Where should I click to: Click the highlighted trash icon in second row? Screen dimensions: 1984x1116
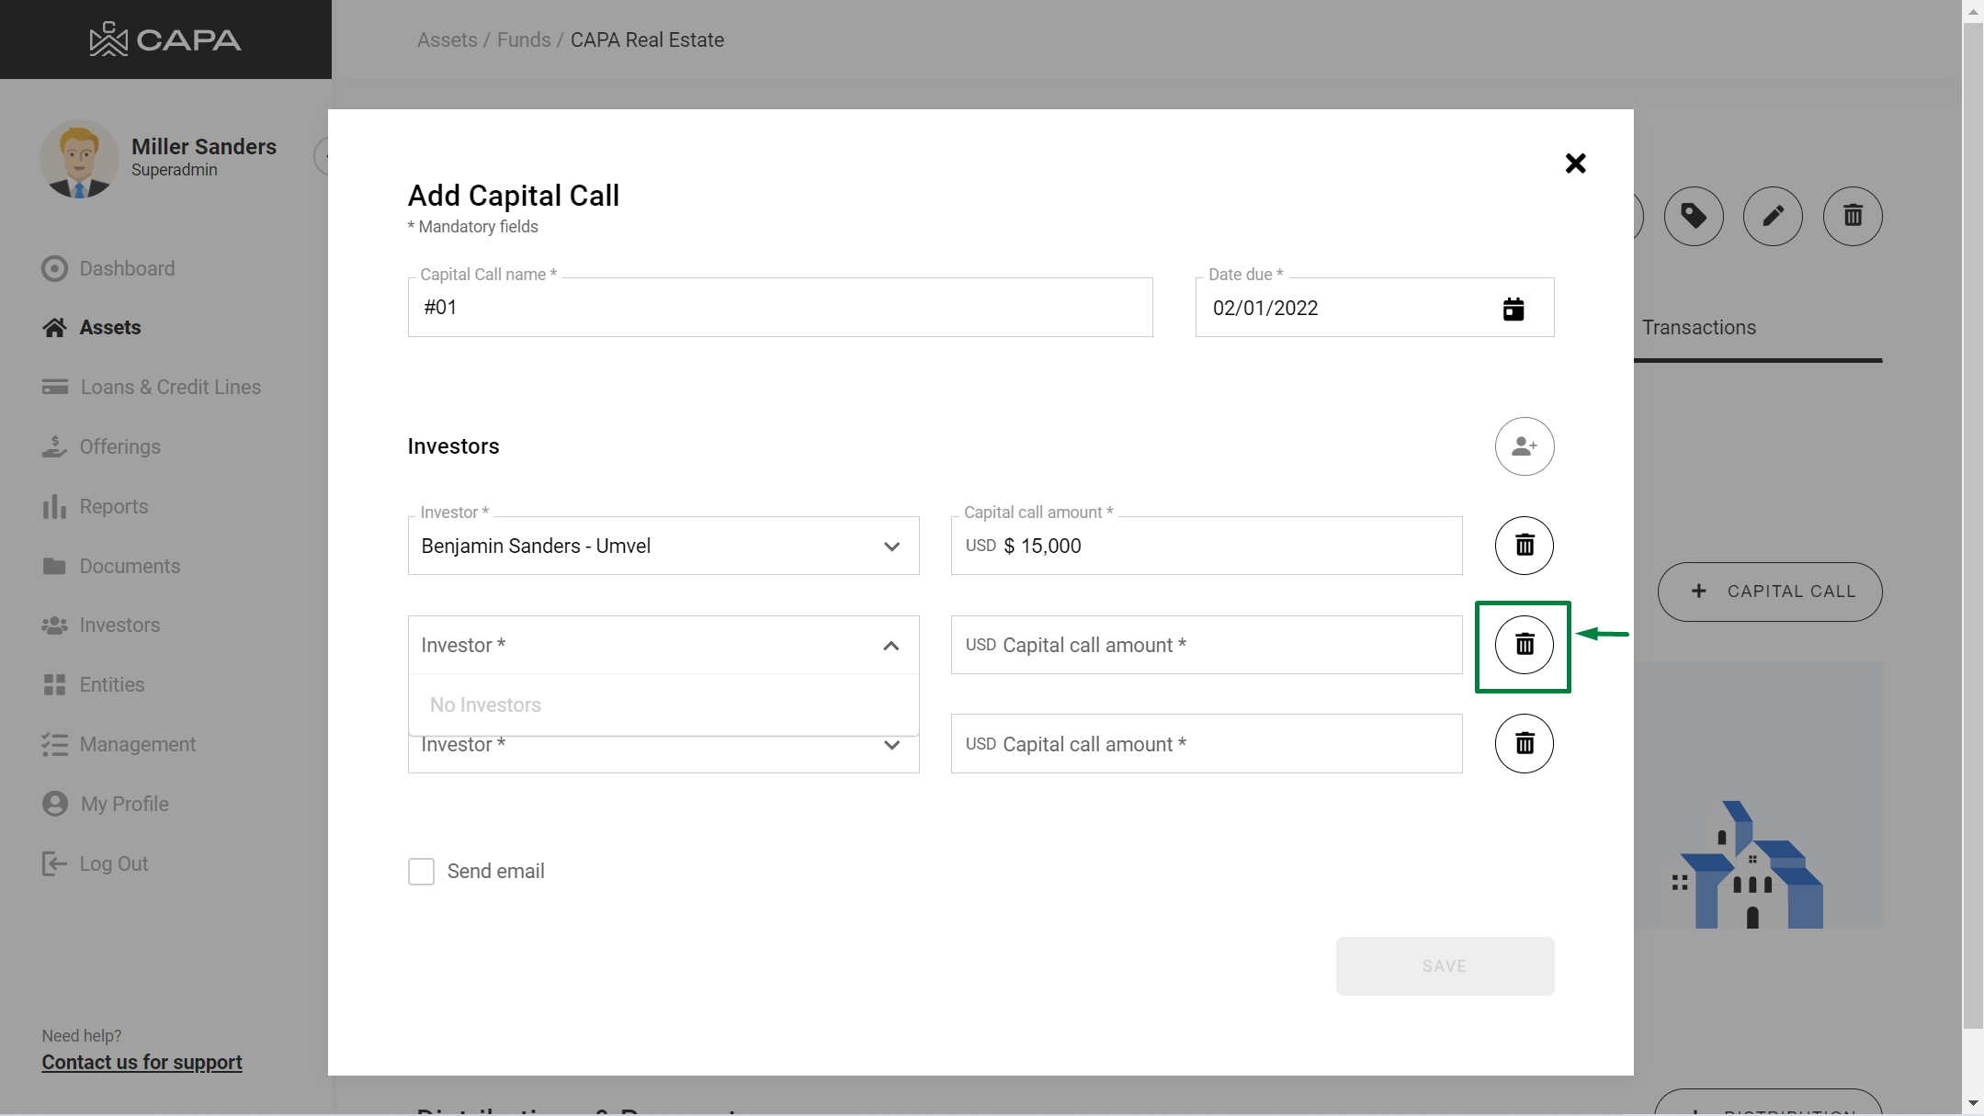click(1524, 645)
